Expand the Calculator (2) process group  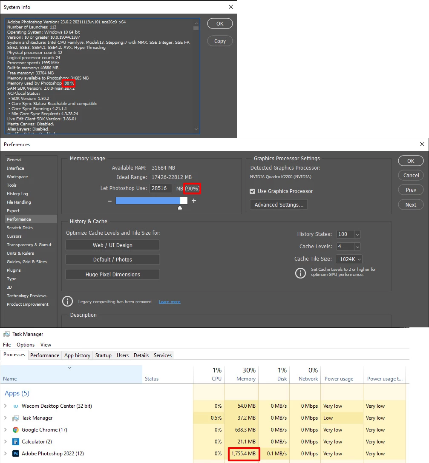(6, 441)
